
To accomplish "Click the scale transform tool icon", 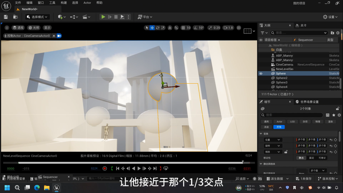I will (163, 28).
